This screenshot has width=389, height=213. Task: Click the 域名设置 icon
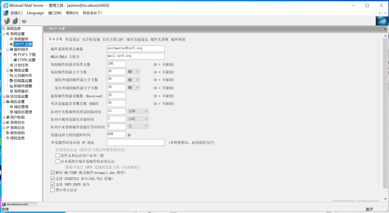tap(8, 102)
